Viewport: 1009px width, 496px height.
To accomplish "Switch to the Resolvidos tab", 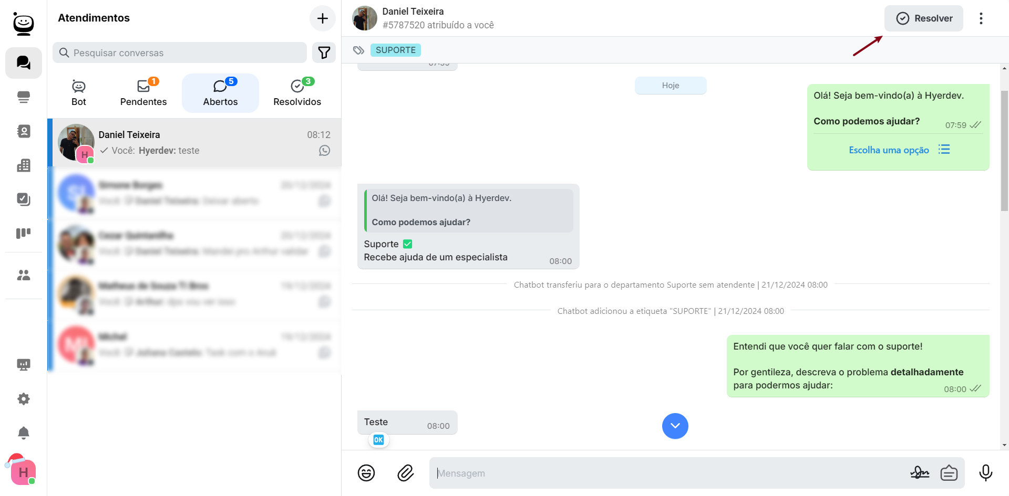I will [297, 93].
